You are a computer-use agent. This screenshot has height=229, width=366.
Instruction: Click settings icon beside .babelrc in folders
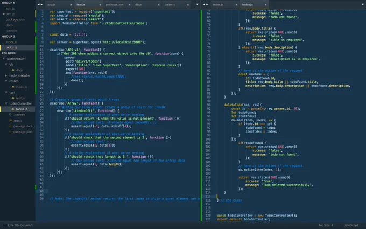click(x=10, y=115)
